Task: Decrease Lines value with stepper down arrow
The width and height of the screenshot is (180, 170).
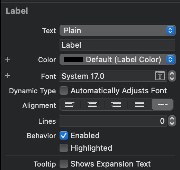Action: (172, 124)
